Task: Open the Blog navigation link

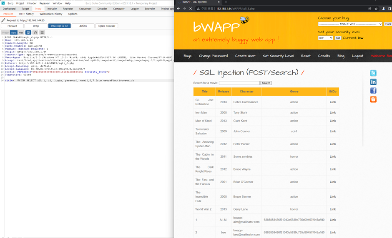Action: point(341,56)
